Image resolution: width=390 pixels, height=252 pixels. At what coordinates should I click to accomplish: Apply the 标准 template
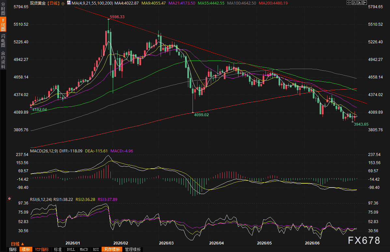(58, 249)
